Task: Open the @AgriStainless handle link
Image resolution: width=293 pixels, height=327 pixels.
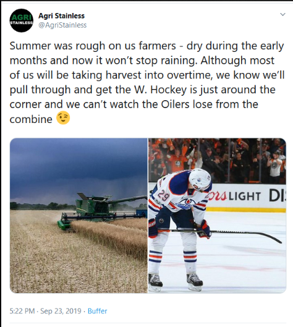Action: (62, 25)
